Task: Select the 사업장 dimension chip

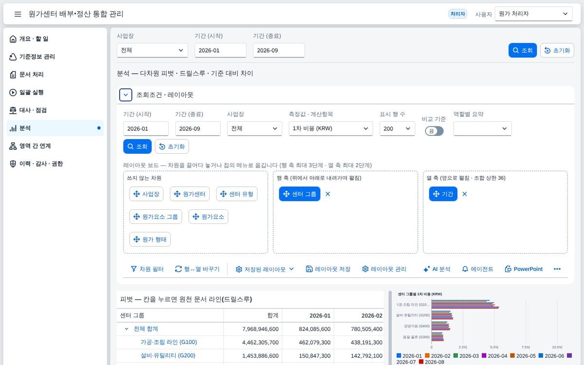Action: (x=146, y=194)
